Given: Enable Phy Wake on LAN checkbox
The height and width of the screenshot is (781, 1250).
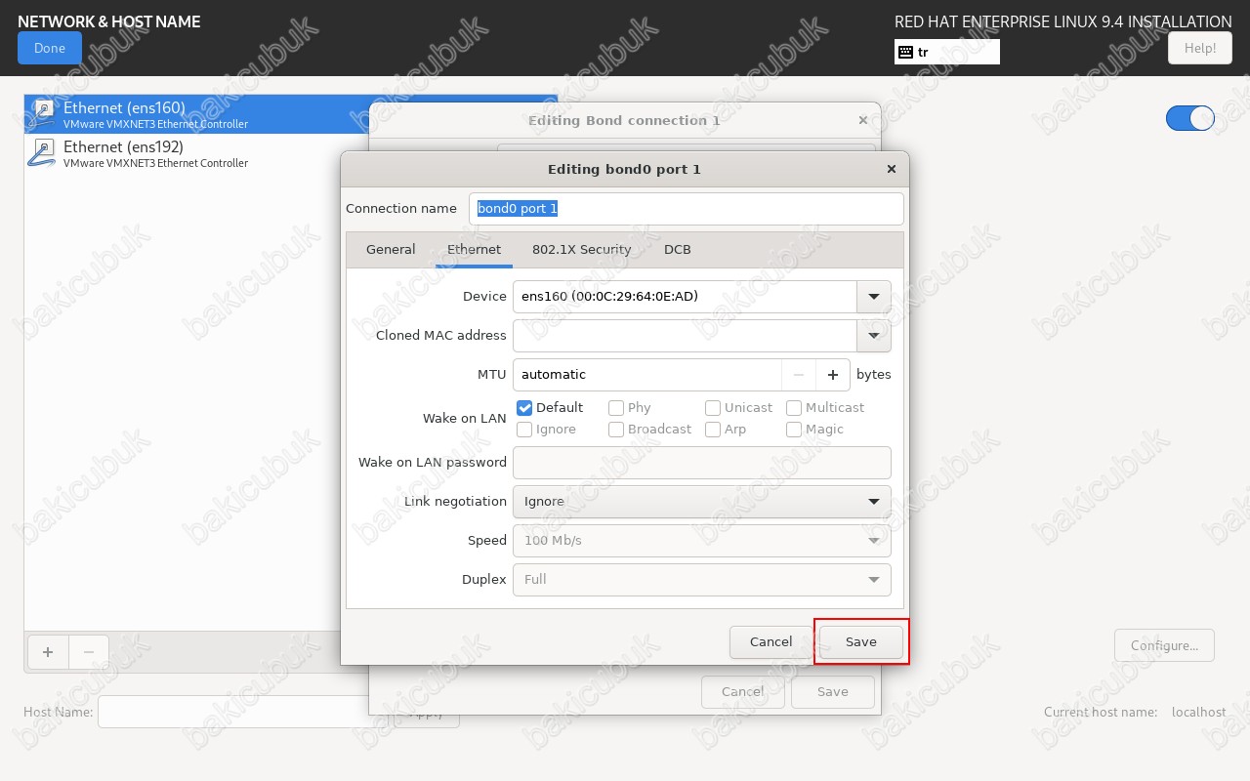Looking at the screenshot, I should [x=616, y=408].
